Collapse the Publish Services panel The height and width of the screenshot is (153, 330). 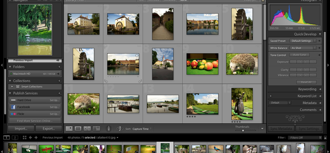(x=10, y=93)
